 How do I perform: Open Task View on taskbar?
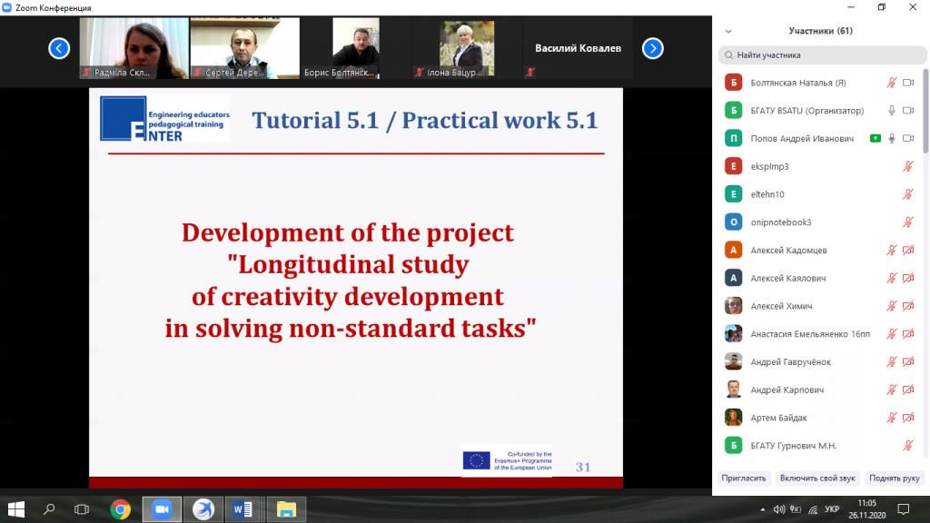81,508
